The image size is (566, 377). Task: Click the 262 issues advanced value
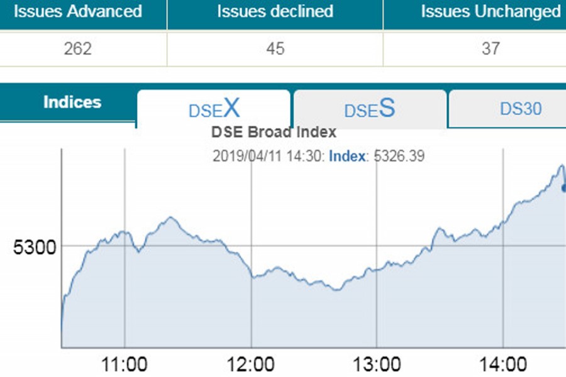pyautogui.click(x=78, y=48)
